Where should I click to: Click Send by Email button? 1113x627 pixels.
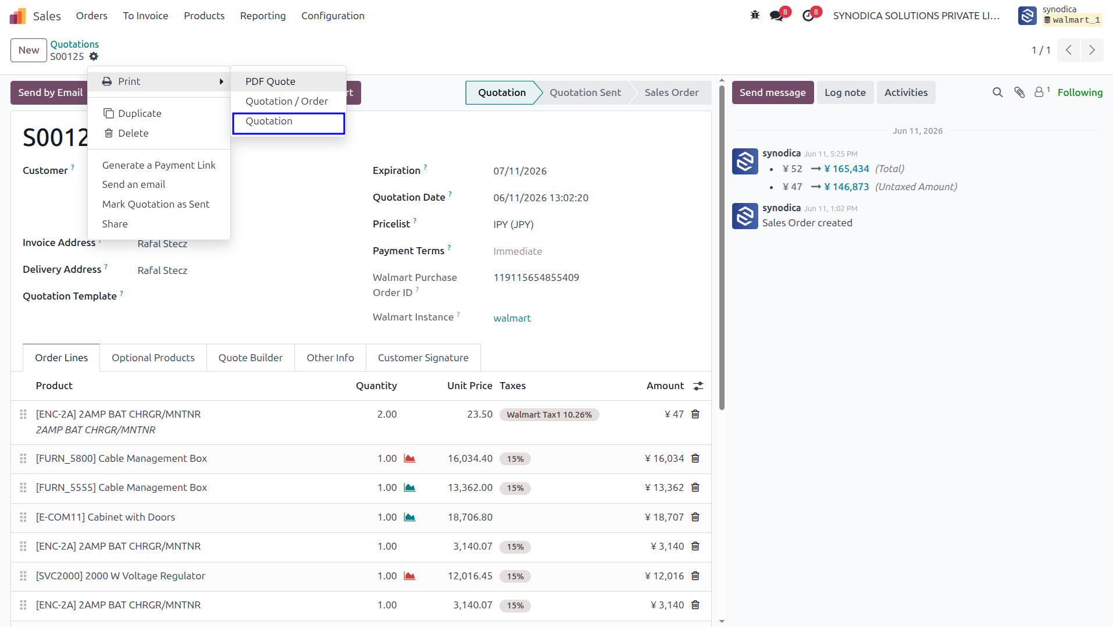[50, 92]
